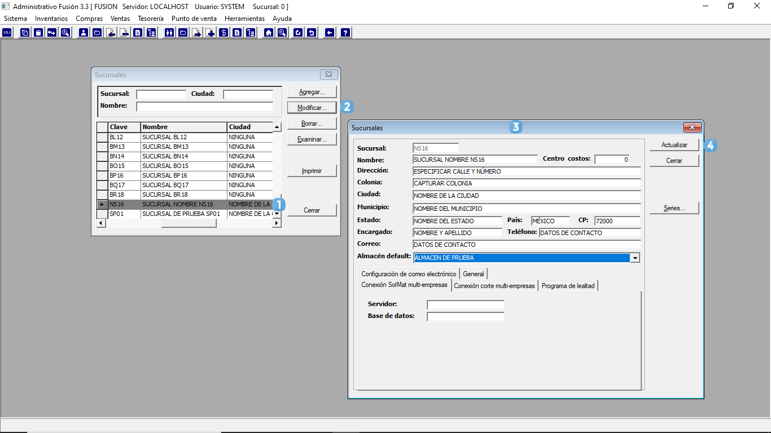Click the folder icon beside the two-people icon
771x433 pixels.
coord(183,33)
